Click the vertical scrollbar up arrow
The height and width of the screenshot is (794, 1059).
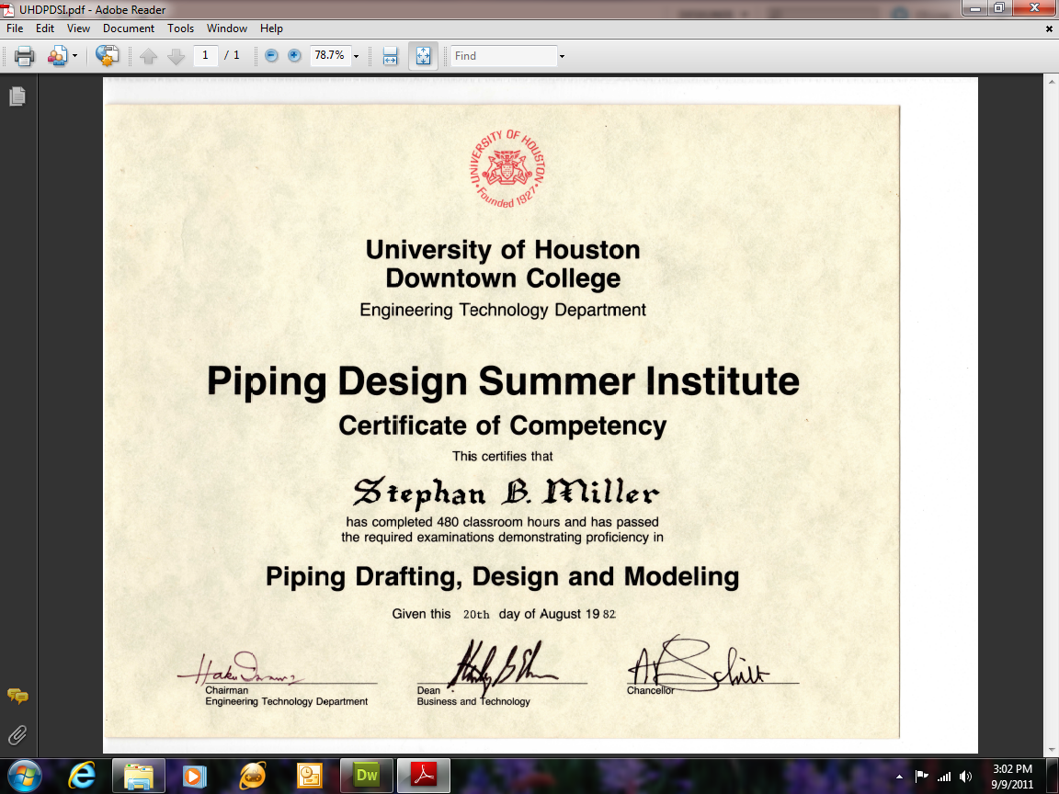tap(1053, 82)
